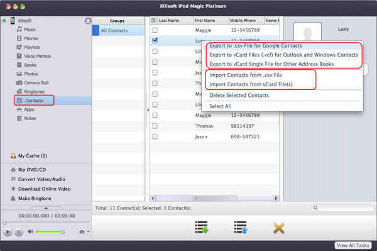Click the View All Tasks button
Viewport: 377px width, 251px height.
(353, 245)
